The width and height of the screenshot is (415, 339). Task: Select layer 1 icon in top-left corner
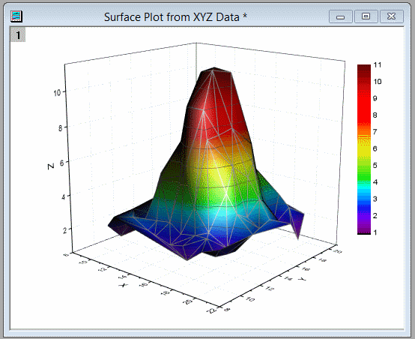18,34
